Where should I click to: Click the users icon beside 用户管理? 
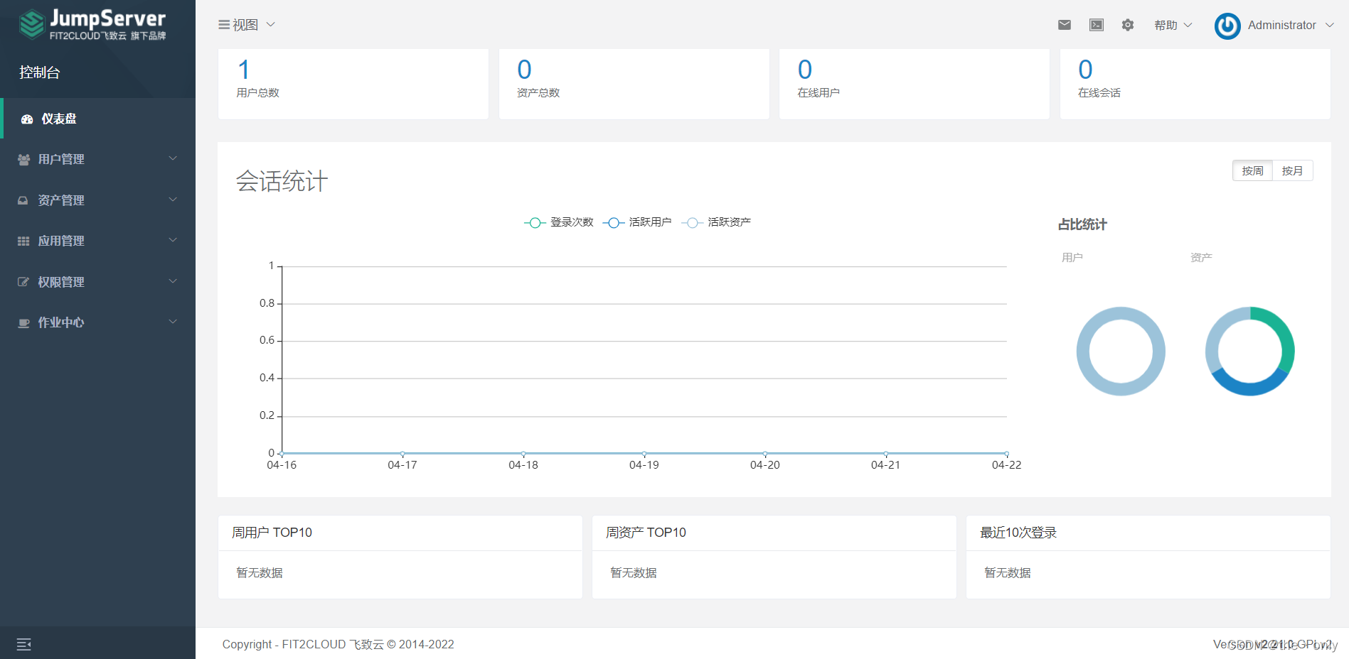pyautogui.click(x=23, y=160)
